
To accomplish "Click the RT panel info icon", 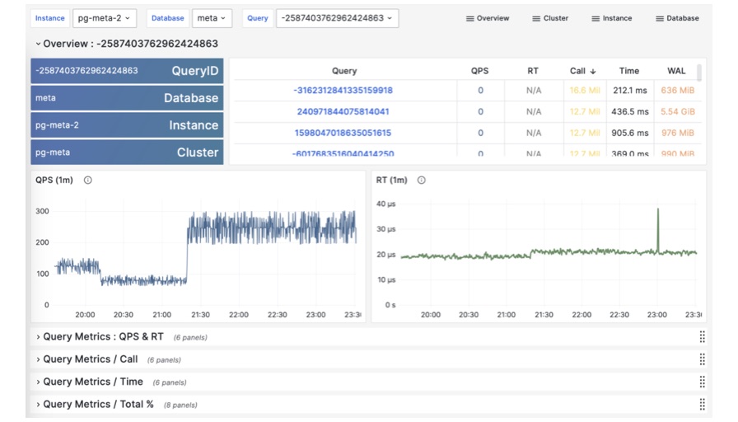I will click(x=422, y=180).
